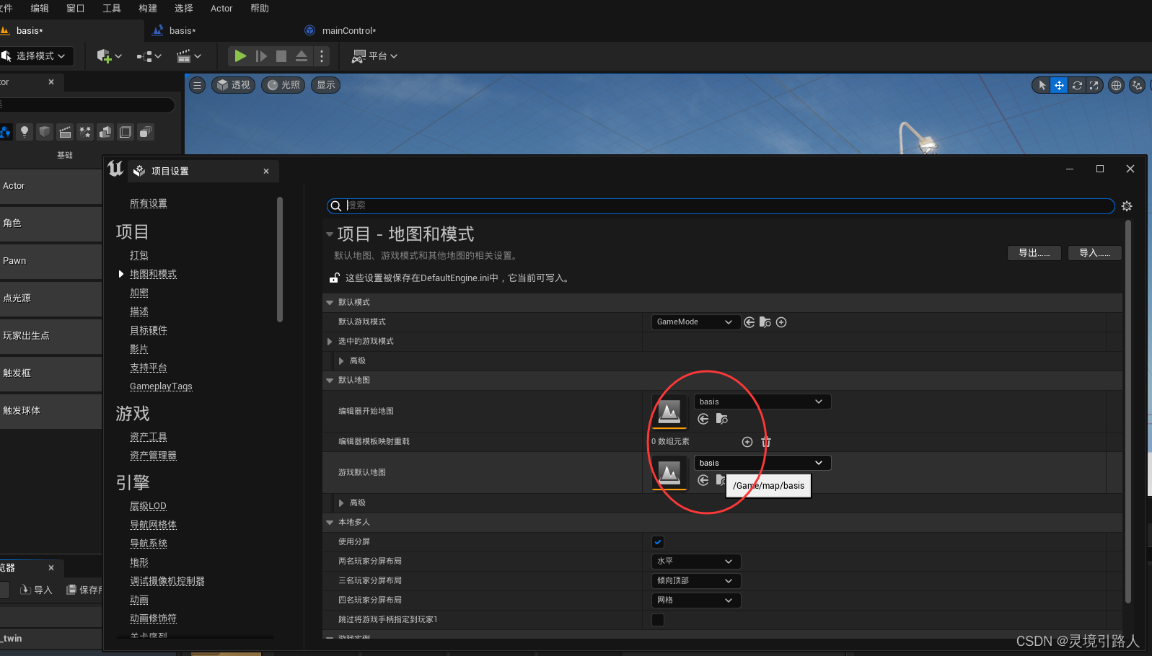Click the 导出 export button
The image size is (1152, 656).
coord(1034,253)
